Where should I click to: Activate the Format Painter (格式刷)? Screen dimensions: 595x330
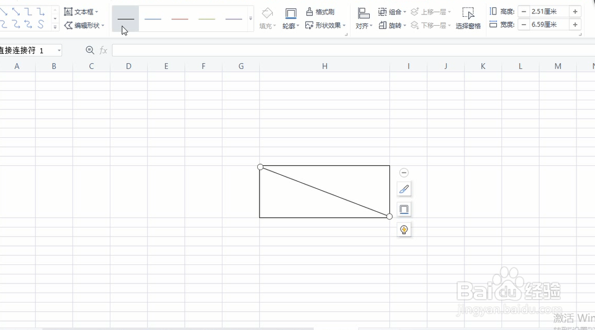pos(320,12)
